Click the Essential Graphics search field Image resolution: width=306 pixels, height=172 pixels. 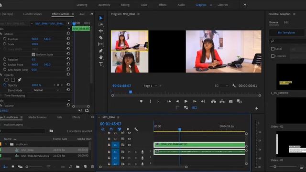[287, 41]
